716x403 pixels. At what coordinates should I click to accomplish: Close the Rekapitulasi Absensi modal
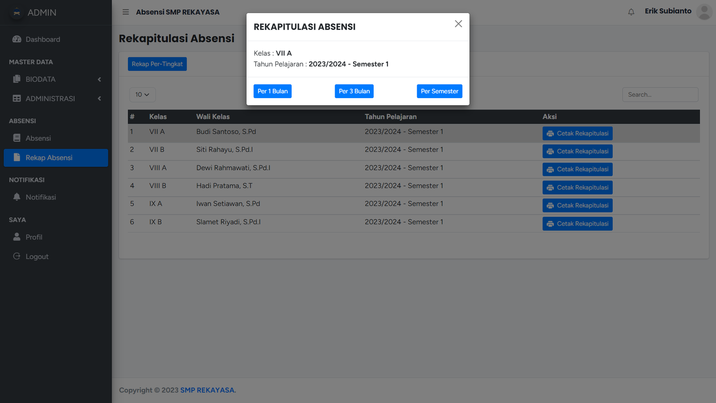[458, 24]
